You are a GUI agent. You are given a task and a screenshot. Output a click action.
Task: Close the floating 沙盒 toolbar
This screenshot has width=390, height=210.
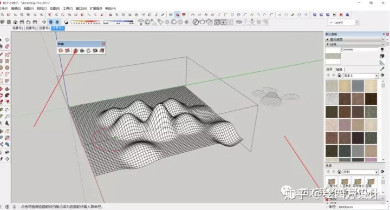tap(103, 44)
